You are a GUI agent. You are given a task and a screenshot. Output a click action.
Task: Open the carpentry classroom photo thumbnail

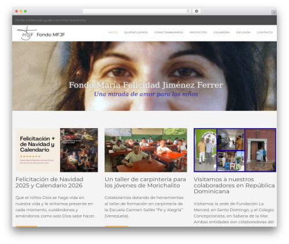point(146,150)
